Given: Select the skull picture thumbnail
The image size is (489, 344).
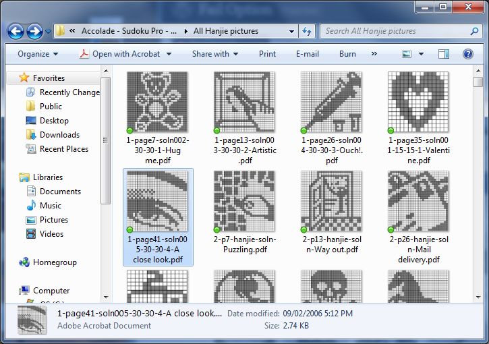Looking at the screenshot, I should point(331,286).
